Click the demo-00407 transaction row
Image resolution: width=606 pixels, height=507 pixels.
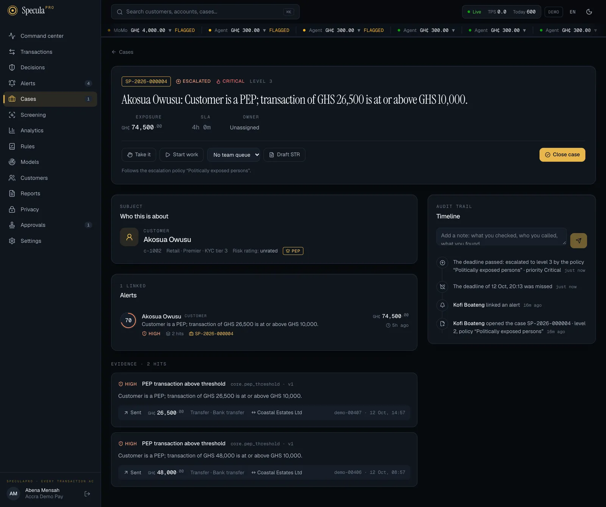264,412
